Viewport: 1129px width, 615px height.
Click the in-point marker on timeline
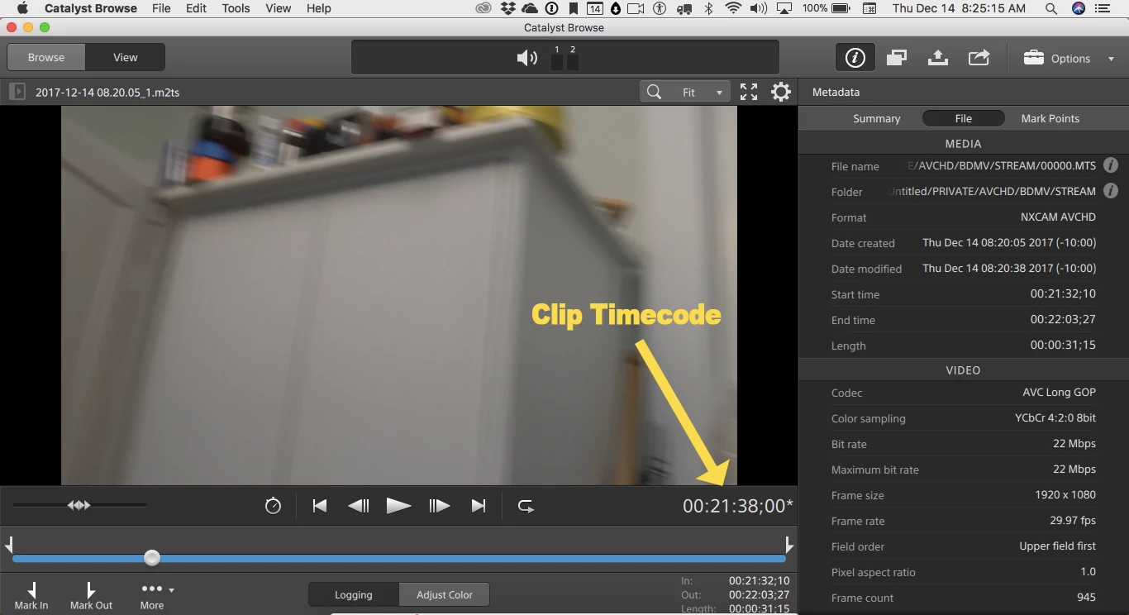pyautogui.click(x=9, y=545)
